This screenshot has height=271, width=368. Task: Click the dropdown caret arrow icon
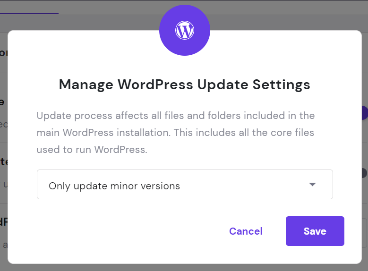312,185
